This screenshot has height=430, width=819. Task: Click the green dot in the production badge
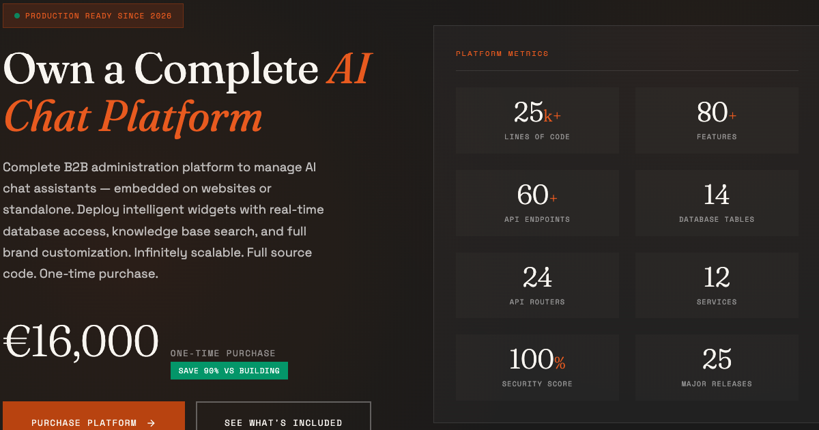[17, 16]
